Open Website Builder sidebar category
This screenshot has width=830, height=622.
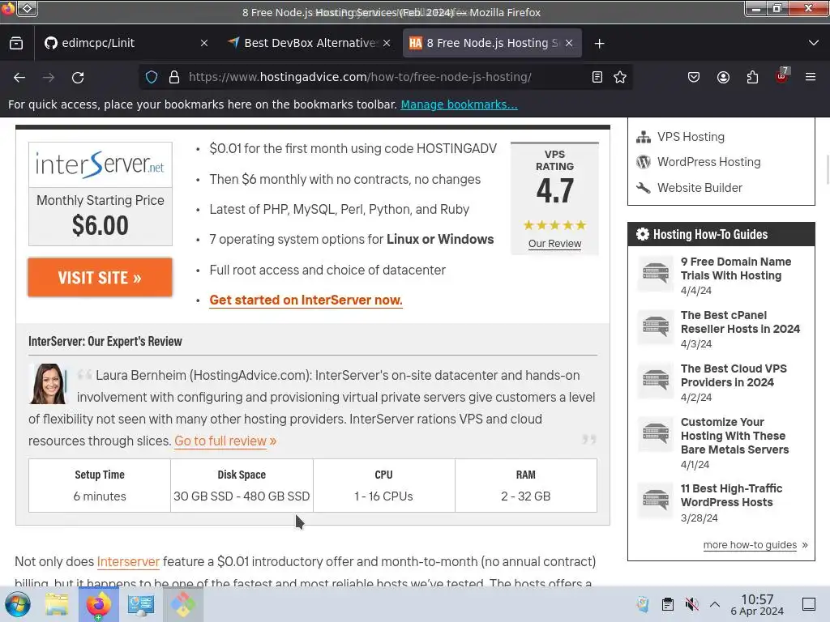(700, 188)
